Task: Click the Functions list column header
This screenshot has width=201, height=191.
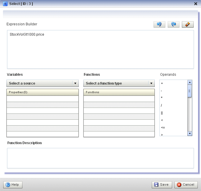Action: pyautogui.click(x=119, y=92)
